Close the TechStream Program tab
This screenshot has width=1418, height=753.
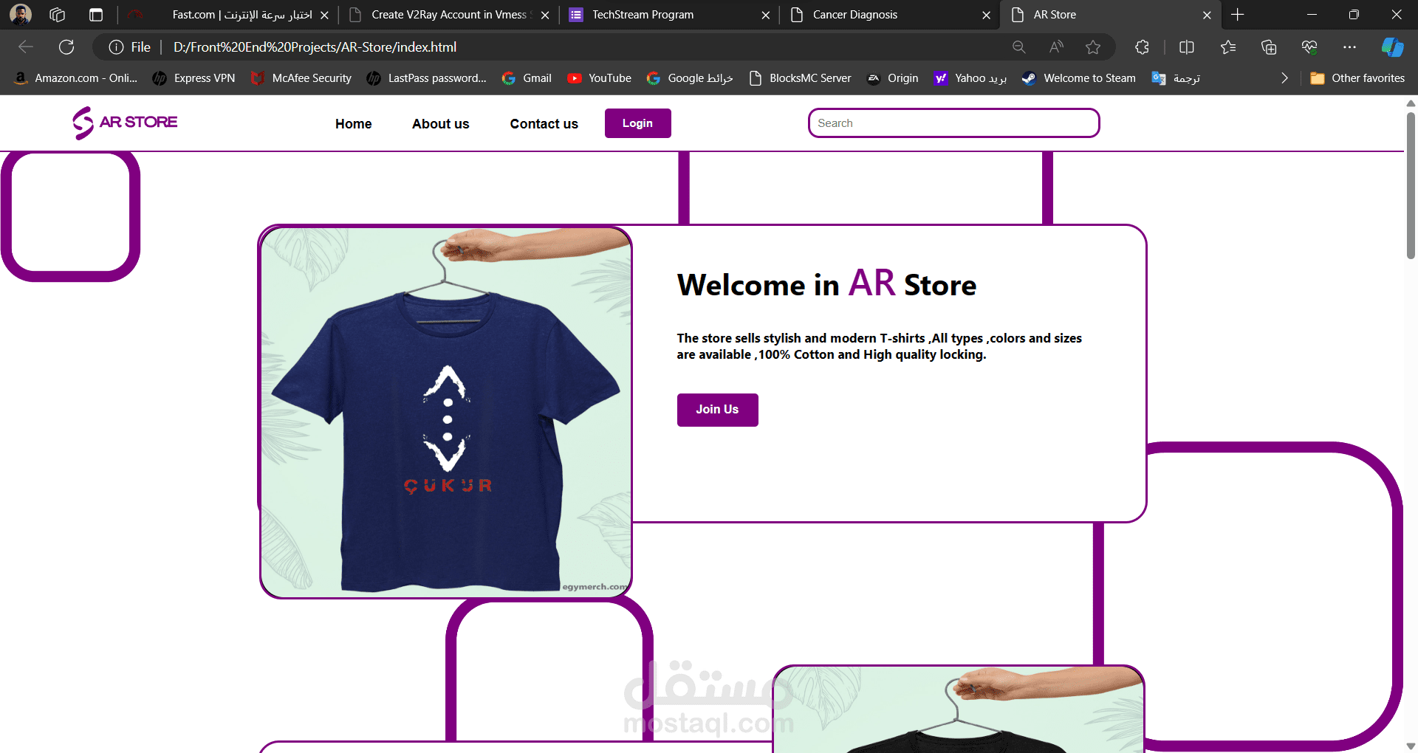pos(766,15)
